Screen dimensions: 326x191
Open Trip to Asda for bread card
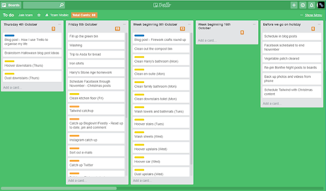coord(96,54)
